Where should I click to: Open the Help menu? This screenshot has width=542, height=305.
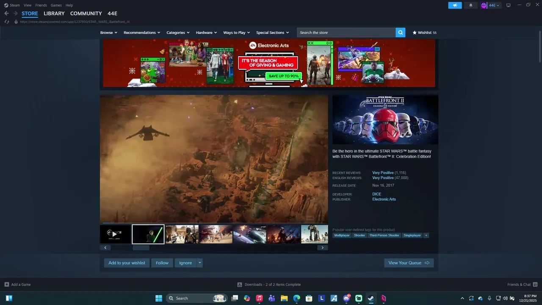69,5
